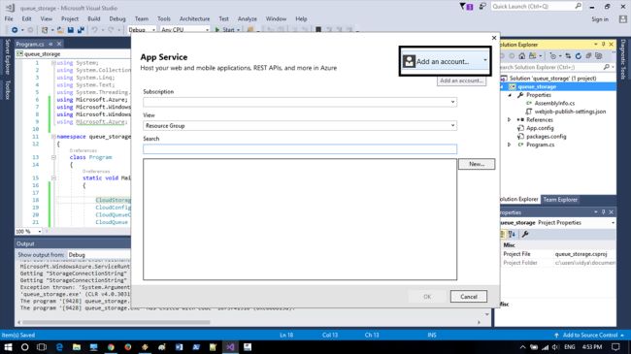Click the New Project toolbar icon
The width and height of the screenshot is (631, 354).
[45, 30]
